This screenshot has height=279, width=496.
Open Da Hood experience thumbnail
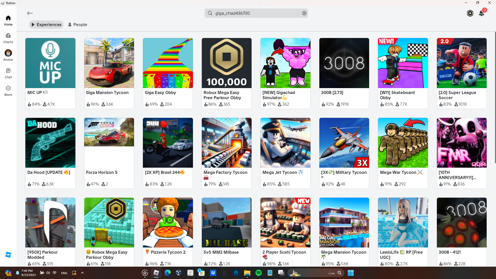point(50,143)
